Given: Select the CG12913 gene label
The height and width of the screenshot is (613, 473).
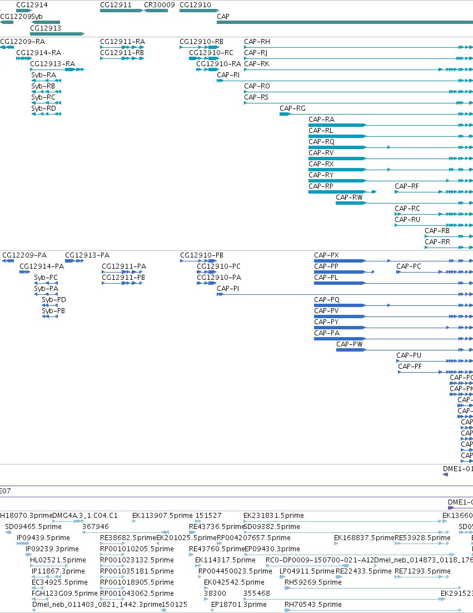Looking at the screenshot, I should 46,28.
